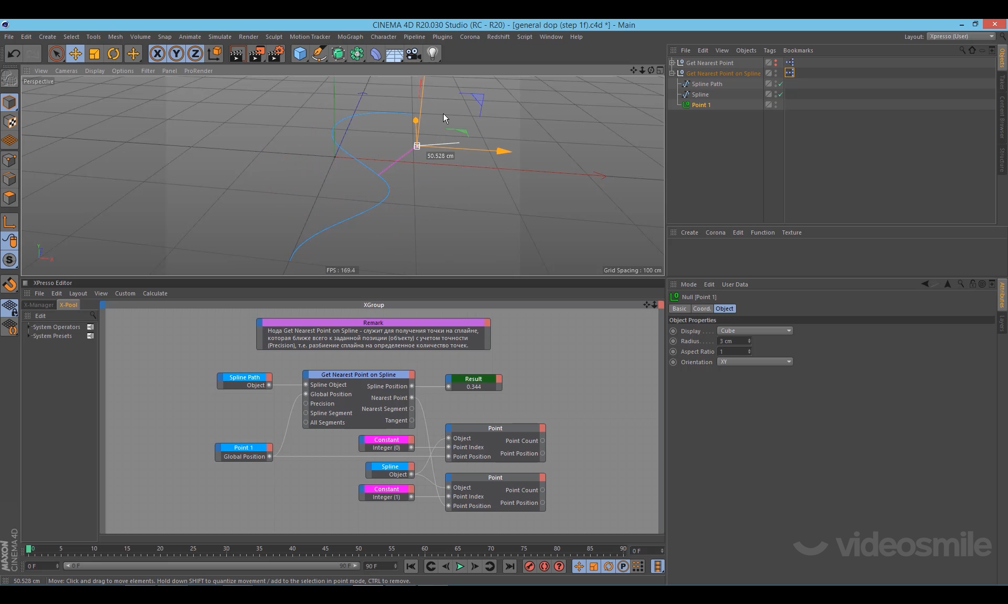Collapse Get Nearest Point on Spline tree

click(x=672, y=73)
